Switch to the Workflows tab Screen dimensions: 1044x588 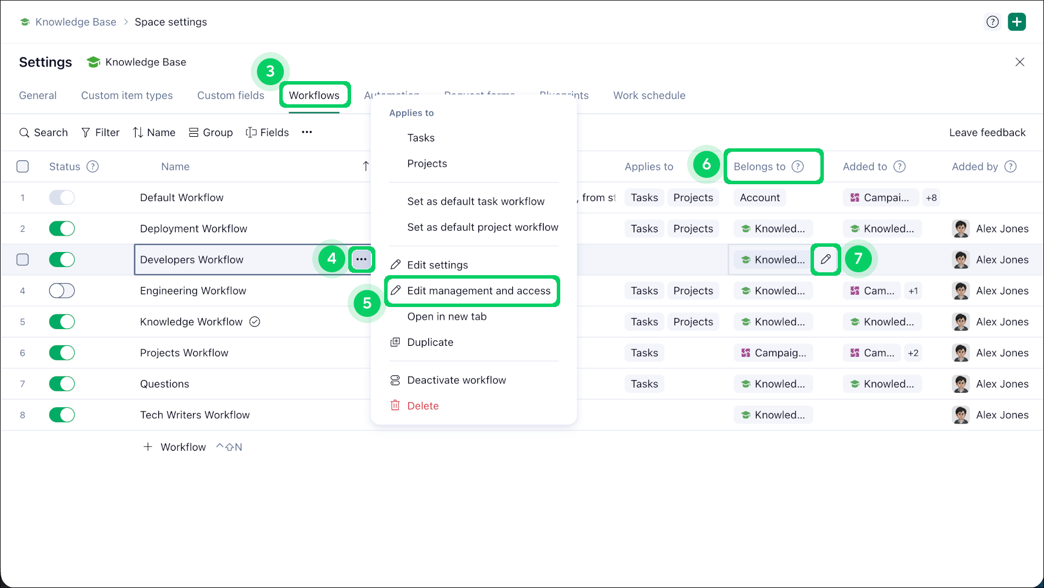315,95
